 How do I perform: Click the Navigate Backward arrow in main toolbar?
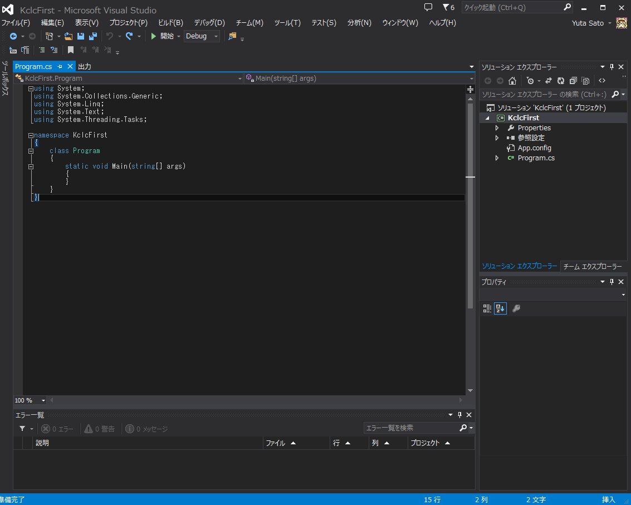13,36
